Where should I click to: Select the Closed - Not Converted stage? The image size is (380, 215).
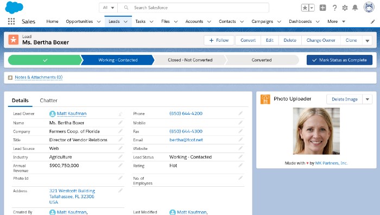[190, 60]
